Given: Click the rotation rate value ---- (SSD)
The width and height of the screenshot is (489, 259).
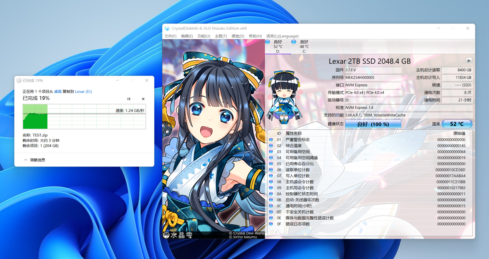Looking at the screenshot, I should coord(457,85).
